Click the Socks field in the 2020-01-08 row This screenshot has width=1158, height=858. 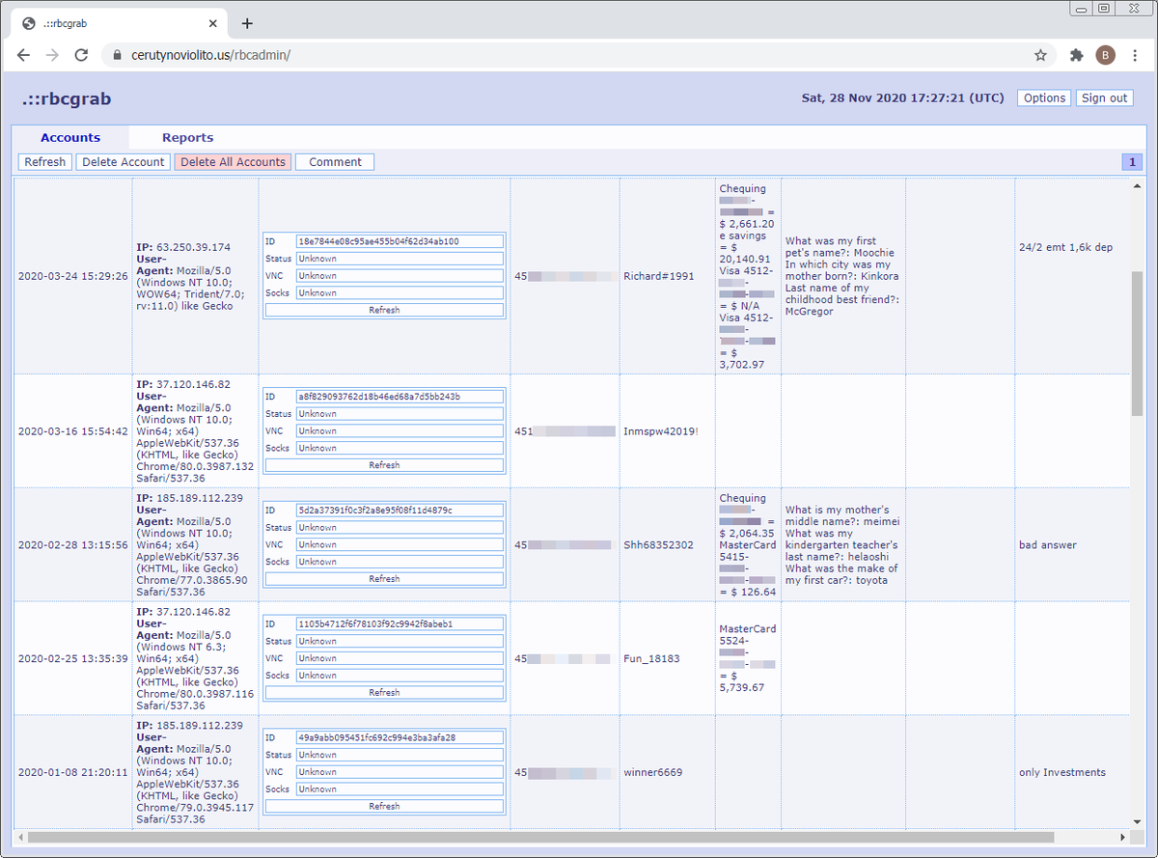click(x=400, y=789)
